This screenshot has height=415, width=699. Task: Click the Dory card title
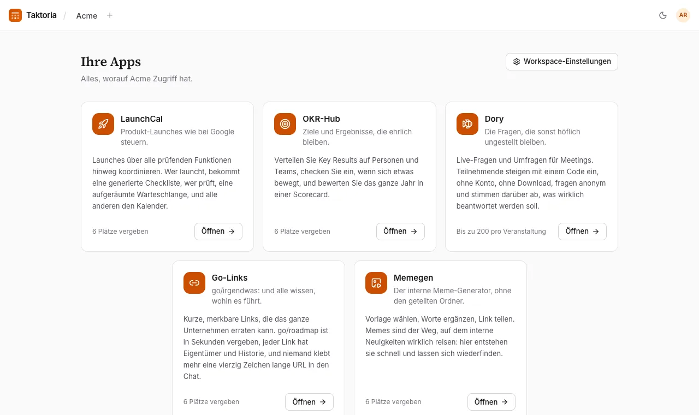tap(494, 119)
